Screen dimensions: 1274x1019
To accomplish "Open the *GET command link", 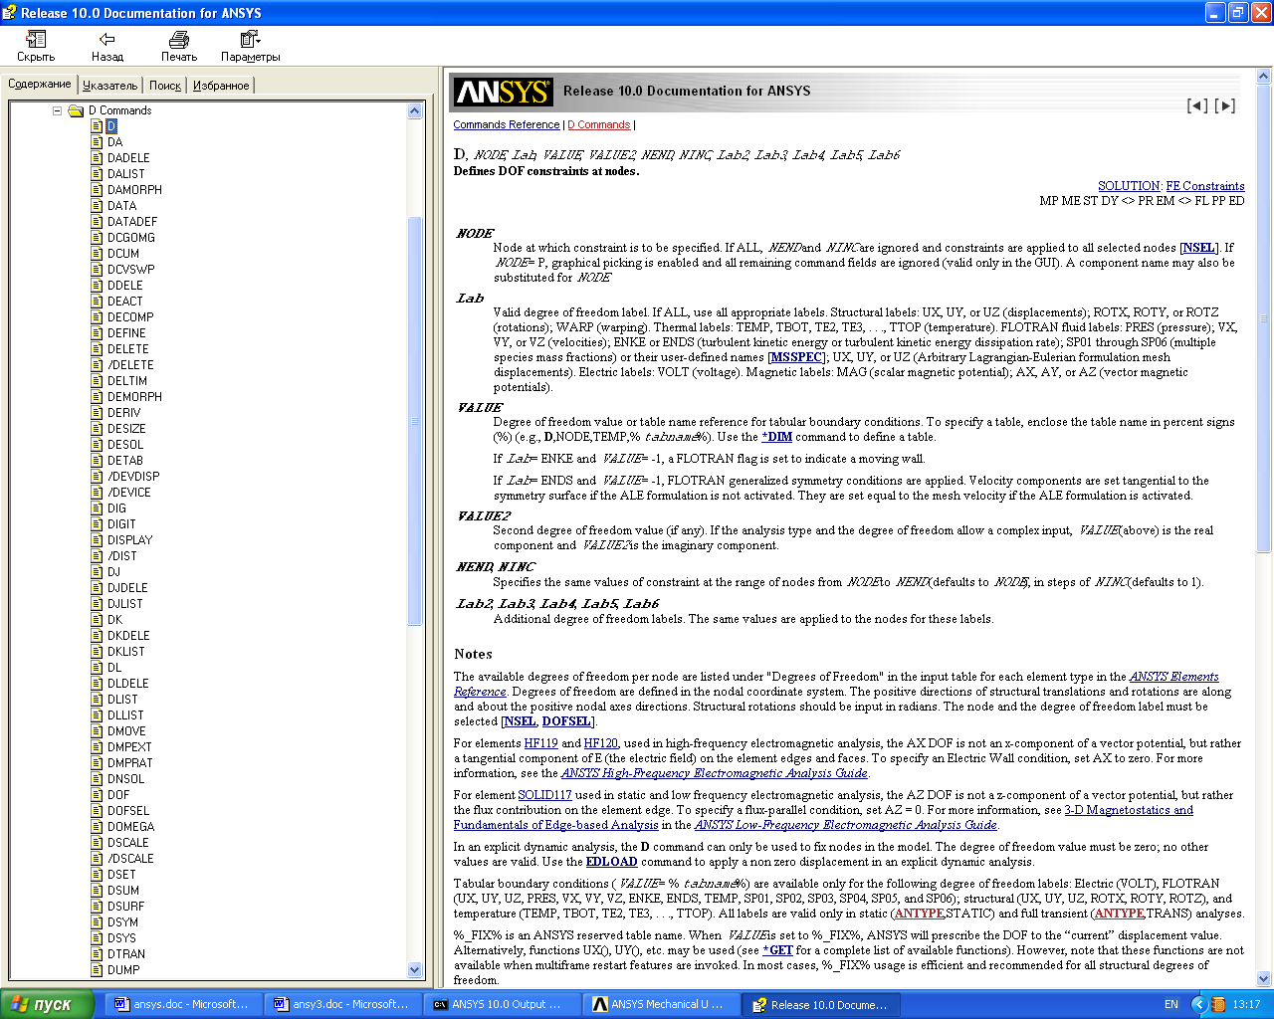I will tap(778, 950).
